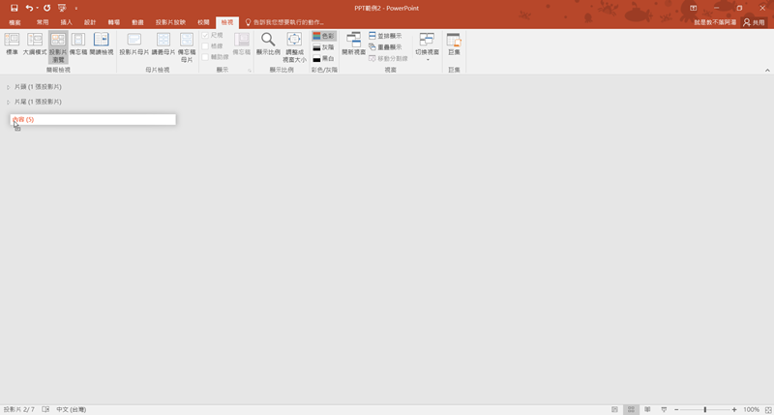Open 切換視窗 switch windows dropdown
Screen dimensions: 774x415
(x=427, y=46)
